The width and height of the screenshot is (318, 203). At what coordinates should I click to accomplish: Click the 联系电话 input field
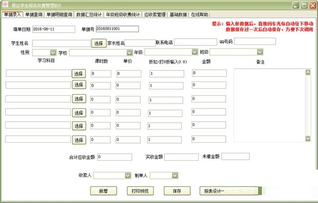point(196,42)
